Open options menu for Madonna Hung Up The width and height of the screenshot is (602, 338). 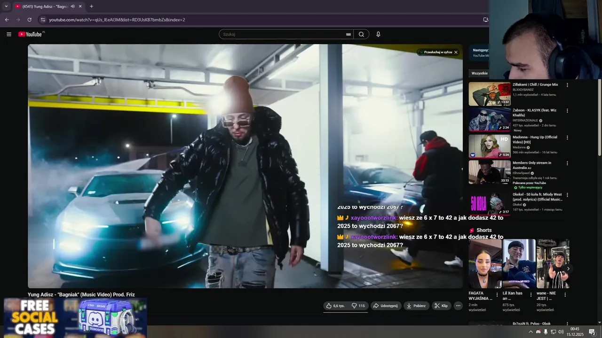[567, 138]
